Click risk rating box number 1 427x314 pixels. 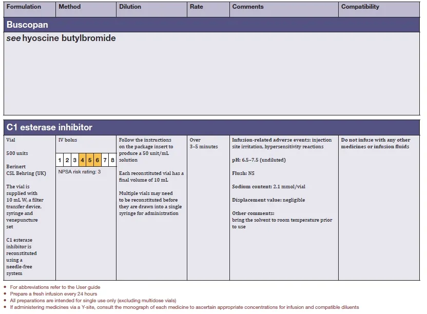60,160
